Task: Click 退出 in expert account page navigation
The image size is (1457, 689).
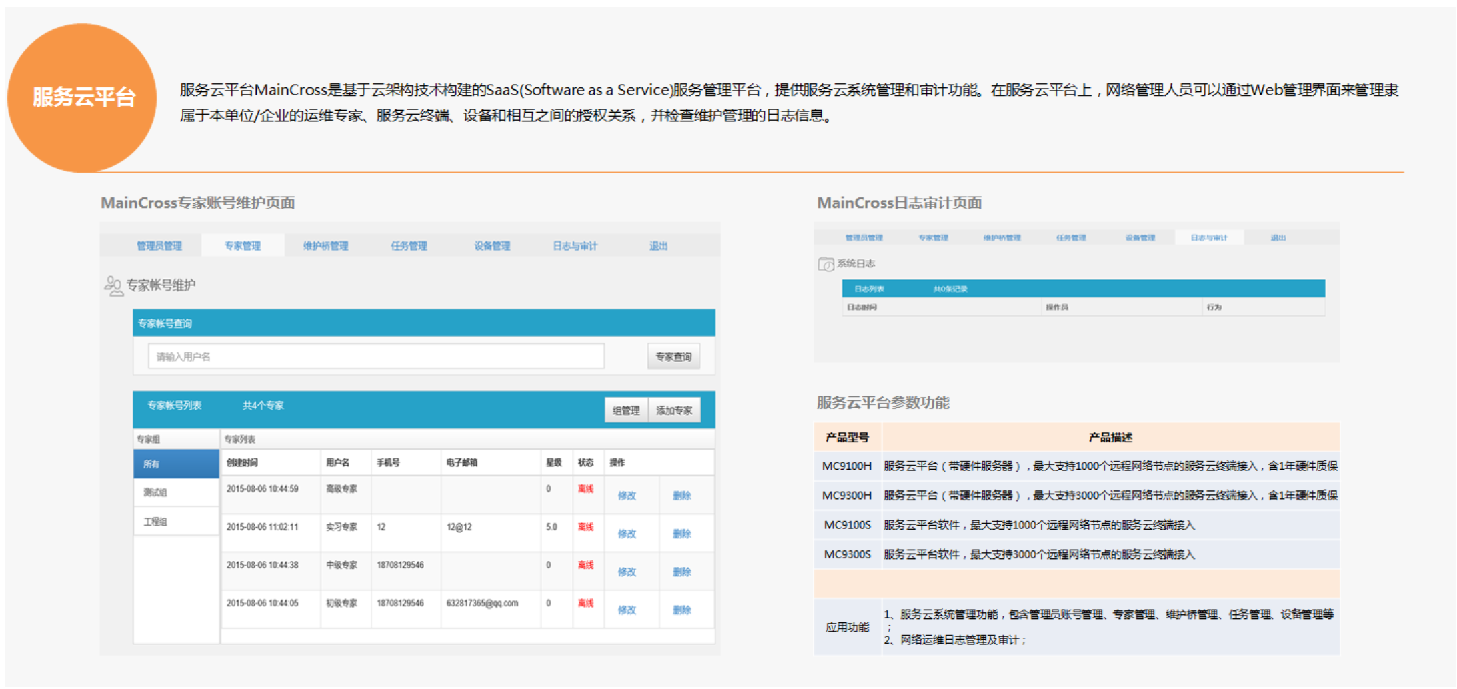Action: [659, 246]
